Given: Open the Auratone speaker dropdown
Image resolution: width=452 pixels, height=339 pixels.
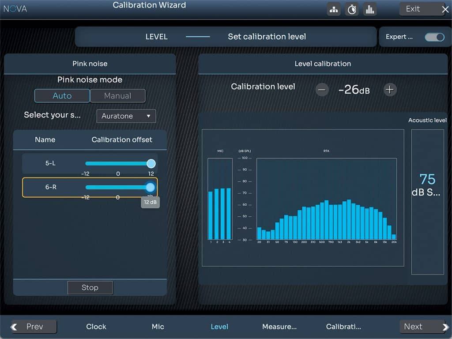Looking at the screenshot, I should point(126,116).
